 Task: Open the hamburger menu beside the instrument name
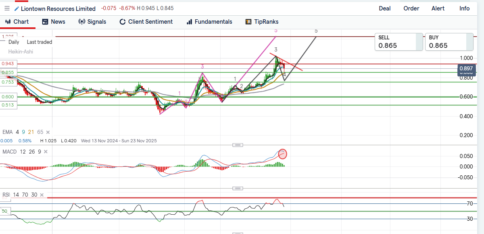point(6,8)
